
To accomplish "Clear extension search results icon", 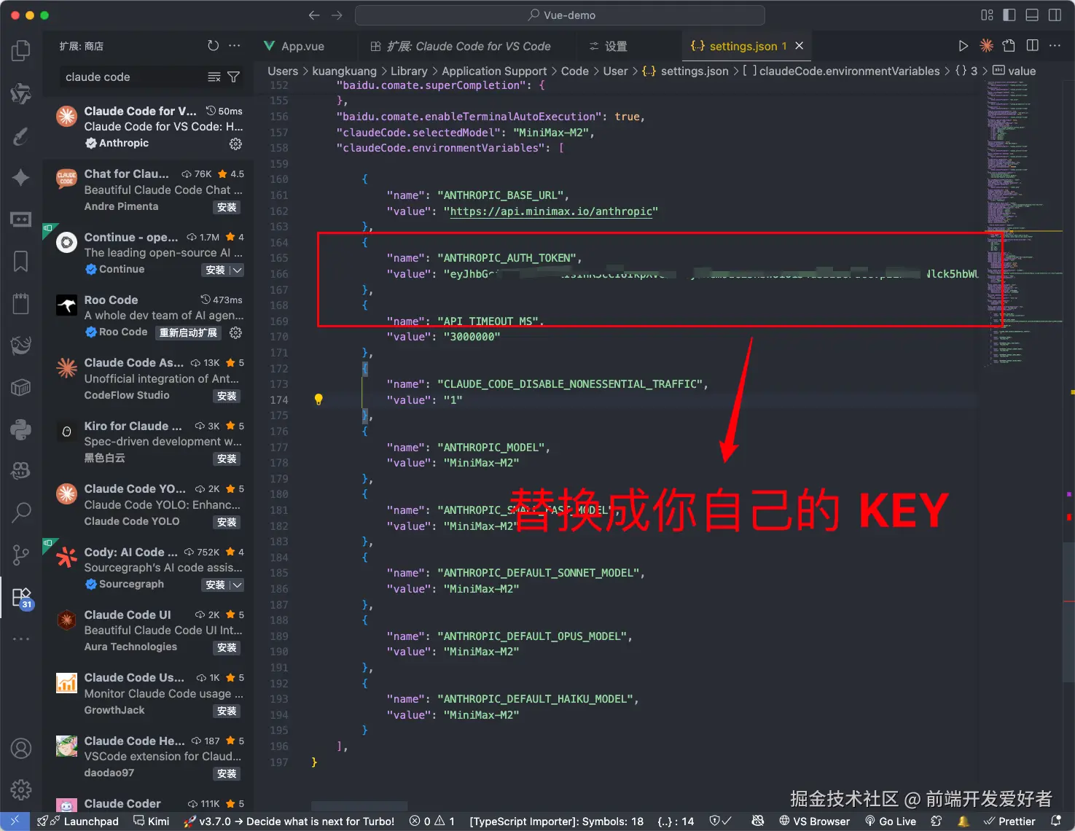I will (214, 77).
